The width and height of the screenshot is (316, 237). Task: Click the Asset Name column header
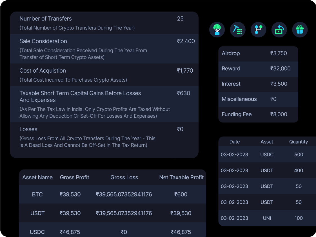tap(37, 177)
